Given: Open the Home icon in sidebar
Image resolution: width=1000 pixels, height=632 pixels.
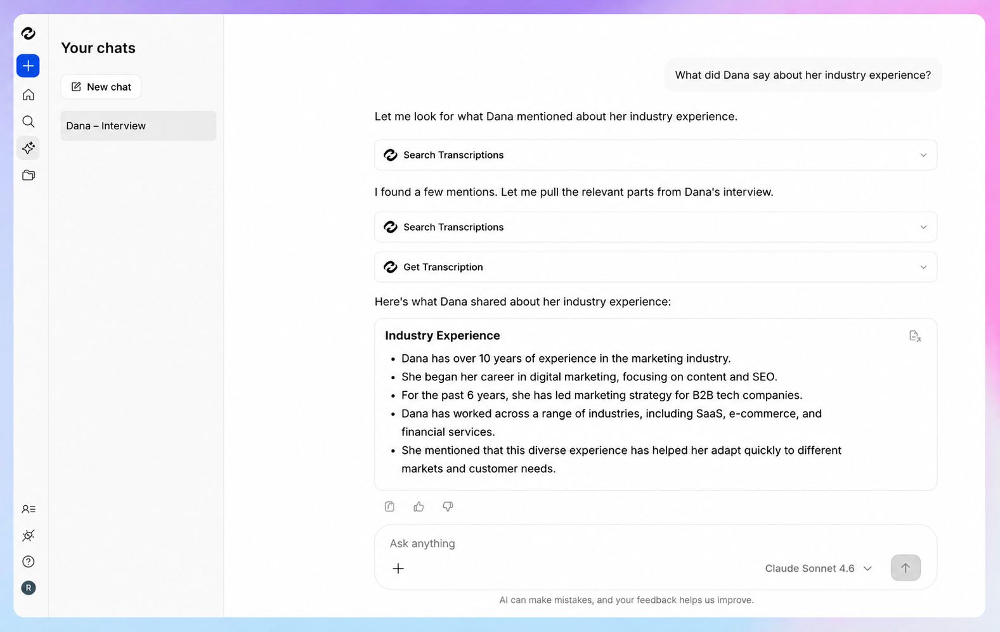Looking at the screenshot, I should [28, 95].
